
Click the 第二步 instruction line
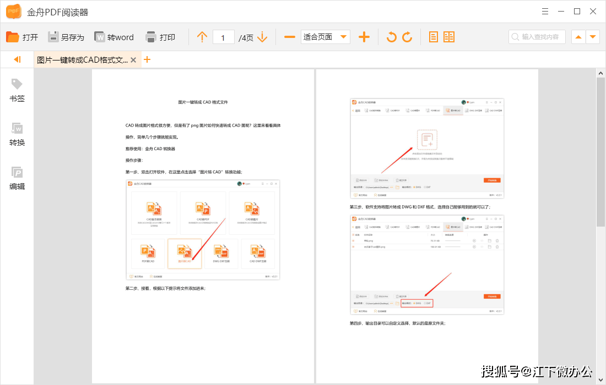point(165,289)
